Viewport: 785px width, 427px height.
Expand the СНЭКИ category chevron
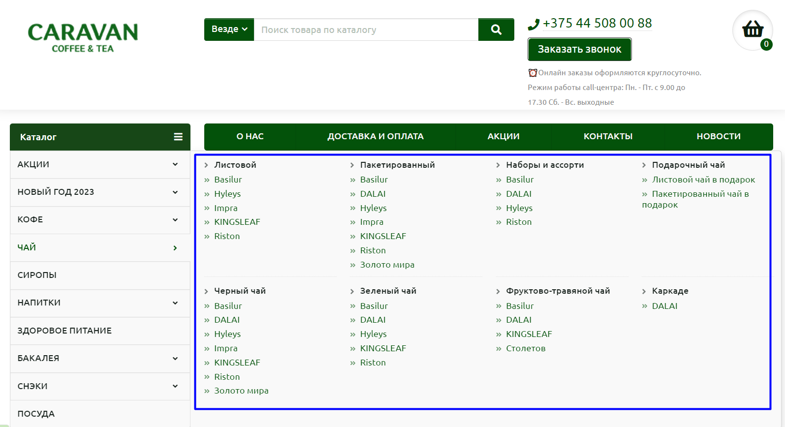(x=175, y=386)
